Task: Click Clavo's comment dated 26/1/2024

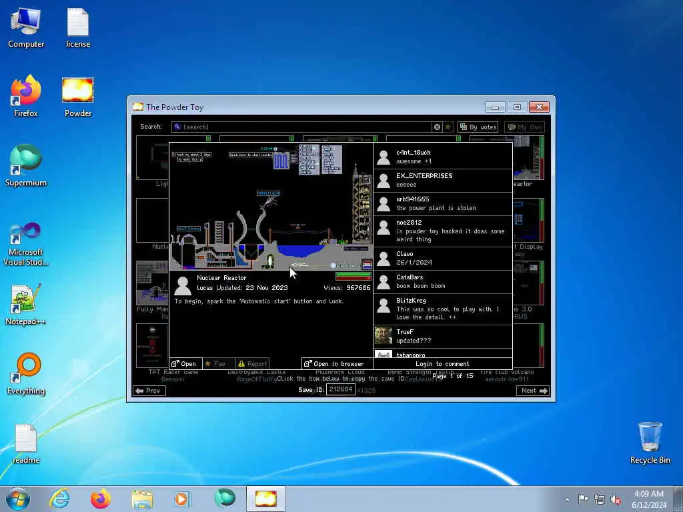Action: pyautogui.click(x=414, y=262)
